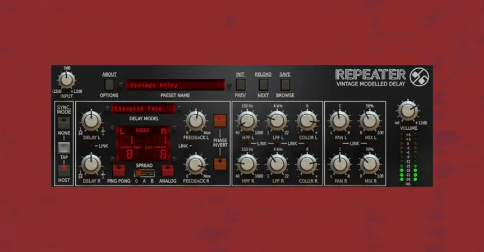
Task: Click the DELAY MODEL label
Action: coord(144,118)
